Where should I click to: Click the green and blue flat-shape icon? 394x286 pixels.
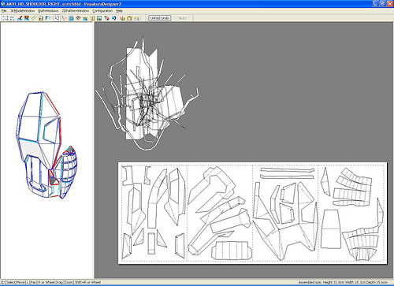(x=85, y=18)
